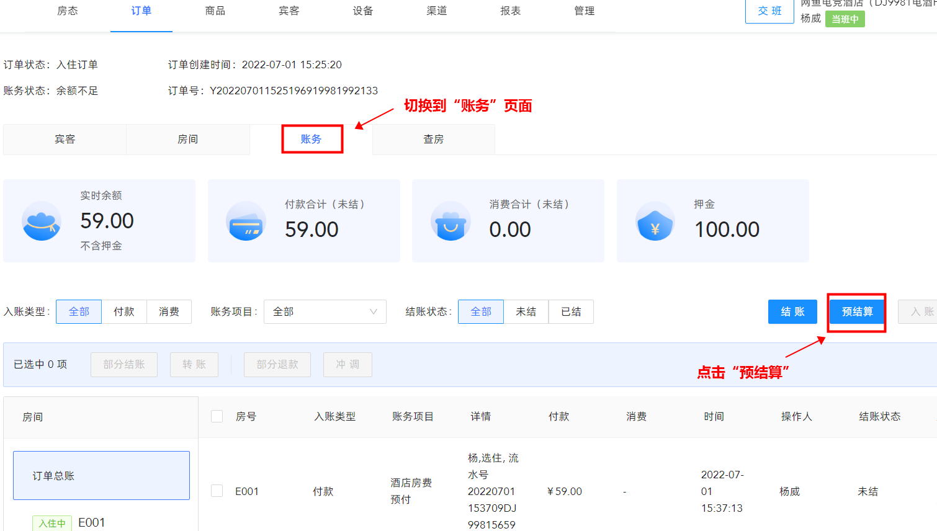Open the 订单 menu
The height and width of the screenshot is (531, 937).
[141, 11]
